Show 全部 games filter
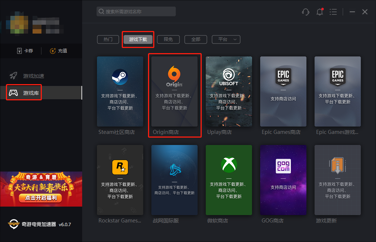The image size is (376, 242). (x=196, y=39)
